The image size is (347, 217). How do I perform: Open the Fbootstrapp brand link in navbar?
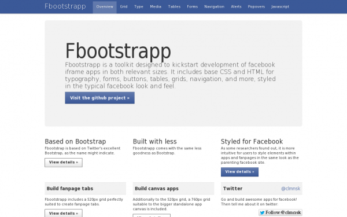65,6
